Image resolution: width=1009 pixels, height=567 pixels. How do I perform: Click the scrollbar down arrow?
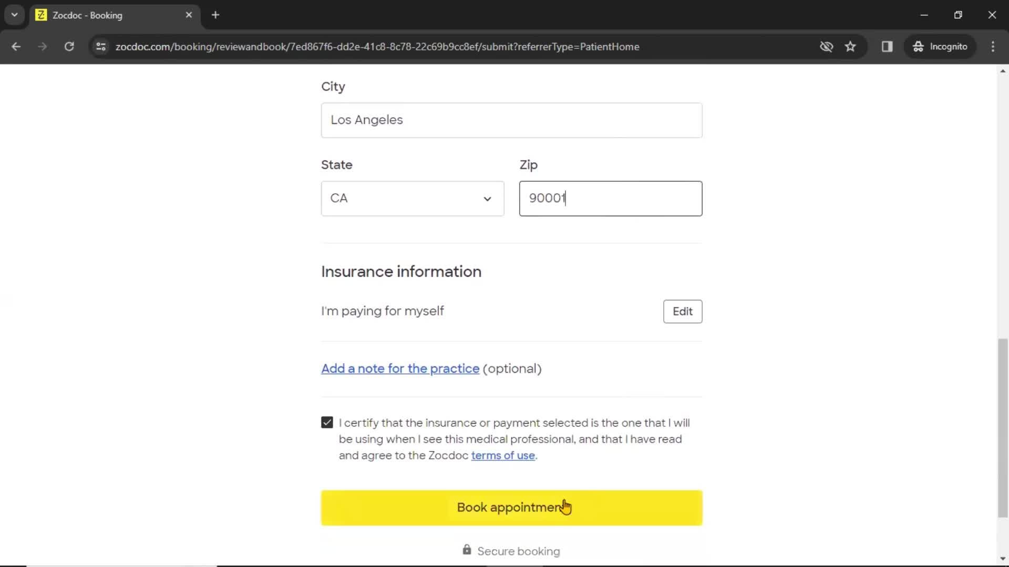[x=1003, y=559]
